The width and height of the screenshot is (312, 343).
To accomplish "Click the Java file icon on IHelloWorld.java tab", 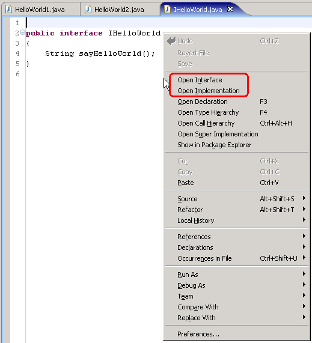I will click(x=167, y=10).
